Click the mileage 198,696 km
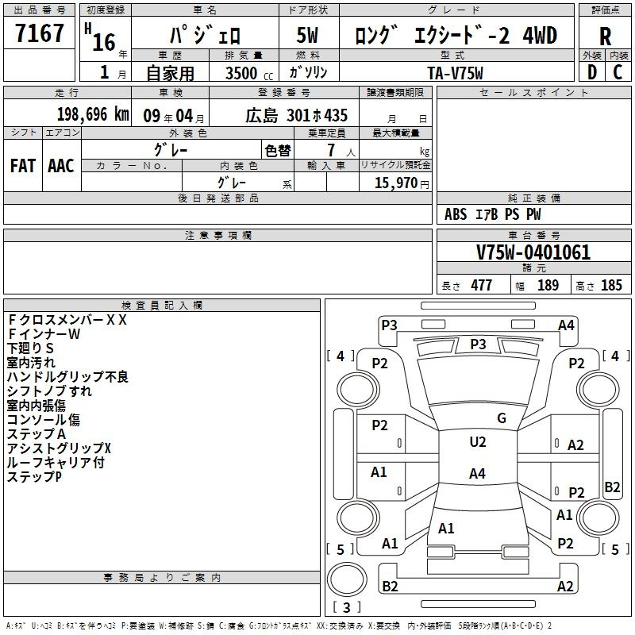Viewport: 635px width, 635px height. tap(93, 114)
